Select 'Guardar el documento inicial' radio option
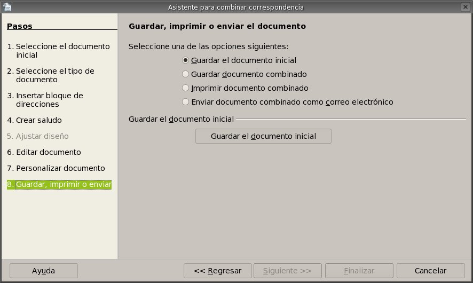473x283 pixels. 186,60
